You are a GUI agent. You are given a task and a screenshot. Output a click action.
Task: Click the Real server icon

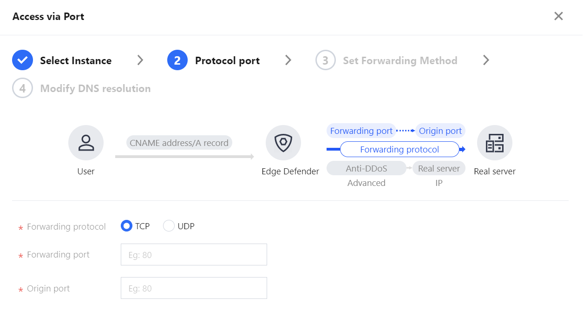pos(494,143)
